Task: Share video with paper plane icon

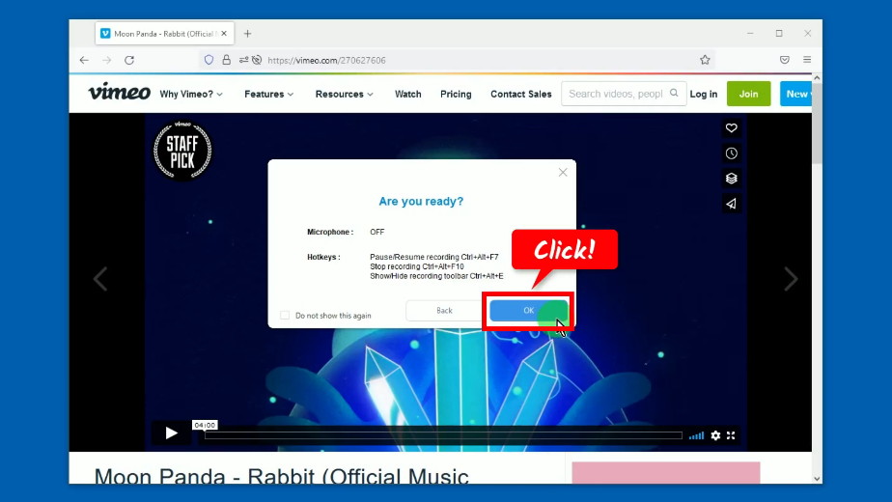Action: coord(732,203)
